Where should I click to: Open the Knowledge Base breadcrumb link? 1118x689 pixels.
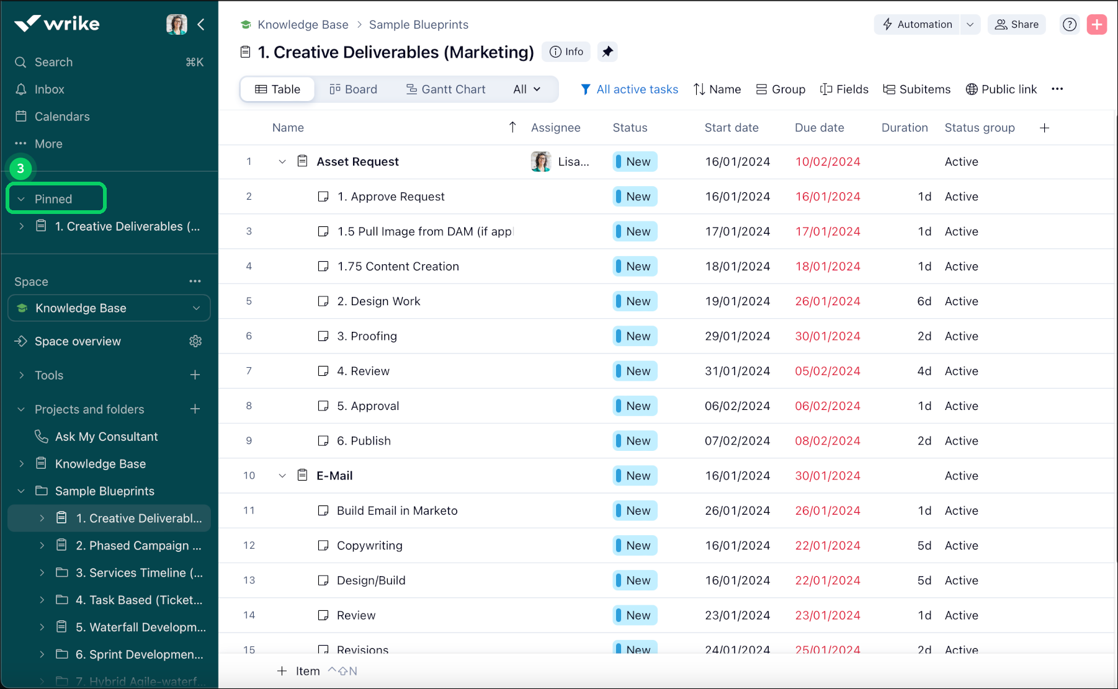click(x=303, y=24)
